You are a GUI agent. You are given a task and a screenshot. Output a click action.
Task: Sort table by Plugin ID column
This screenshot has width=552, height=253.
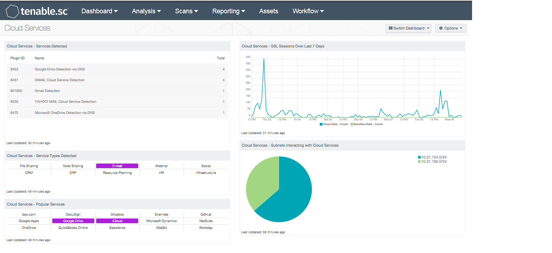click(17, 58)
